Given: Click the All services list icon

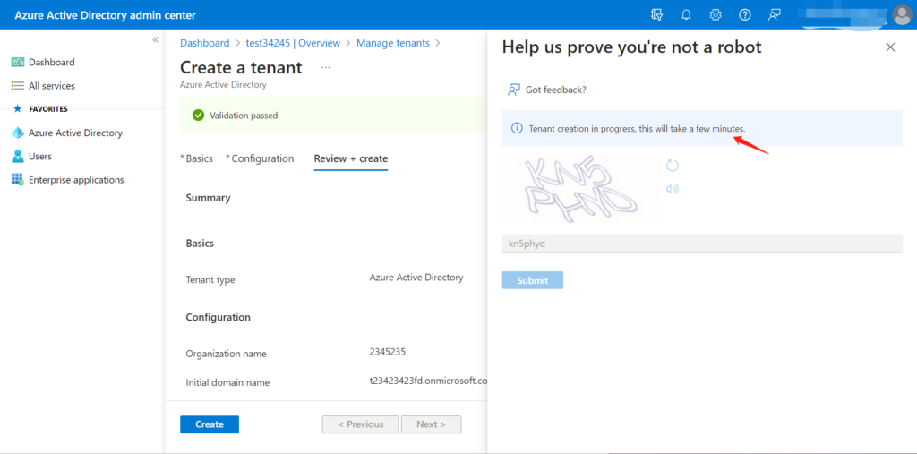Looking at the screenshot, I should [x=18, y=85].
